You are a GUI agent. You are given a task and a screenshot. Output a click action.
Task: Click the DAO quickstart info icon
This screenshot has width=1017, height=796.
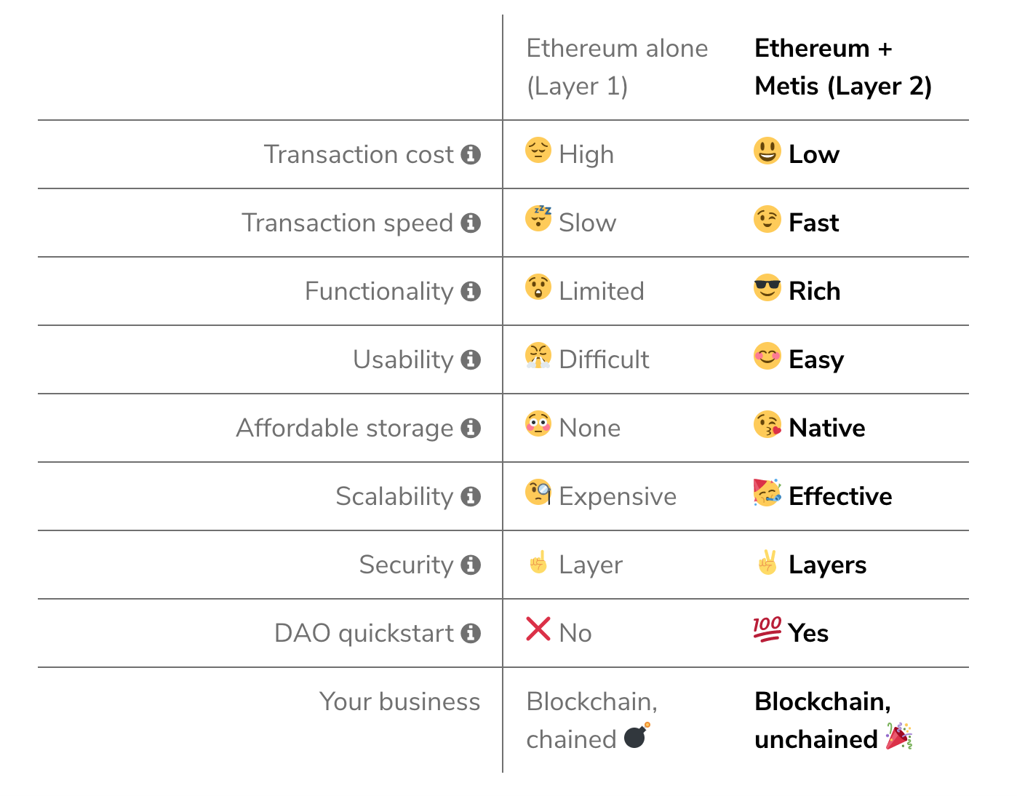tap(471, 633)
